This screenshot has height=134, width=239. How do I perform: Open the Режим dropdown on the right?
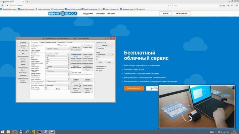105,54
